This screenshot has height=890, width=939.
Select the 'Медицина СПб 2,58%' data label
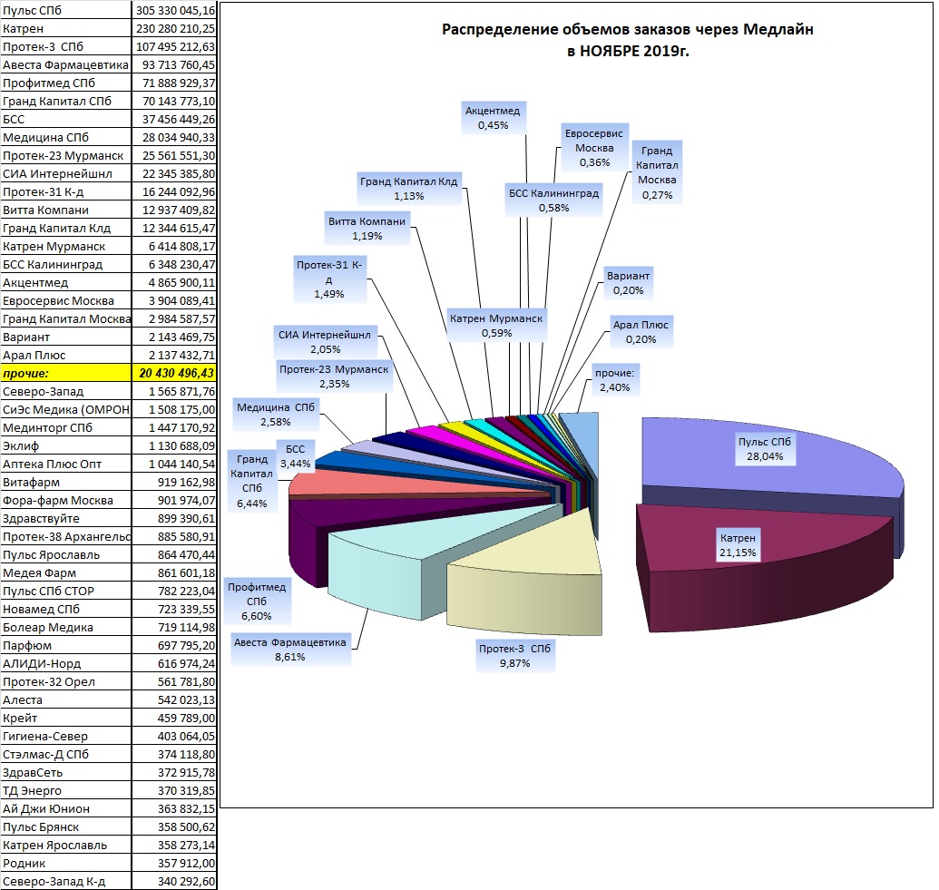(276, 415)
